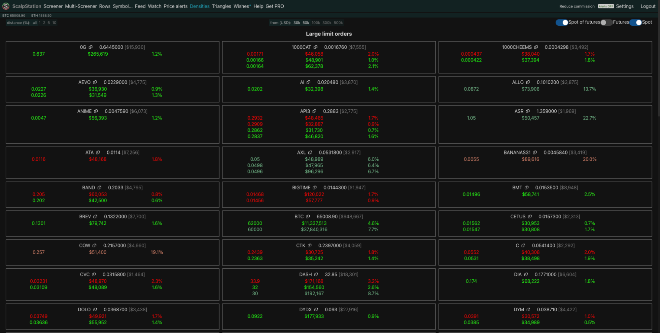Copy the DASH ticker via its icon
Screen dimensions: 660x333
316,274
